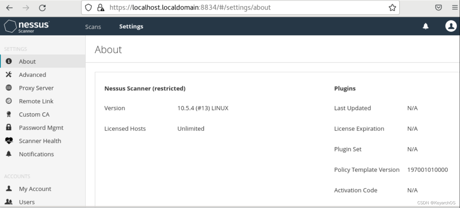Click the Nessus Scanner logo

[26, 26]
